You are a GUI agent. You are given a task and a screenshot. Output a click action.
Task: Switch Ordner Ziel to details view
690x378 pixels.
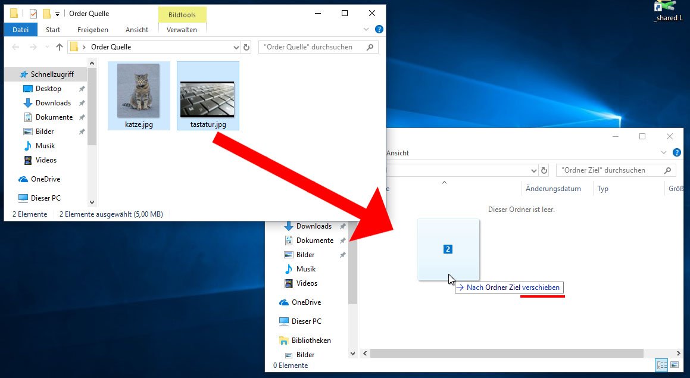[661, 365]
